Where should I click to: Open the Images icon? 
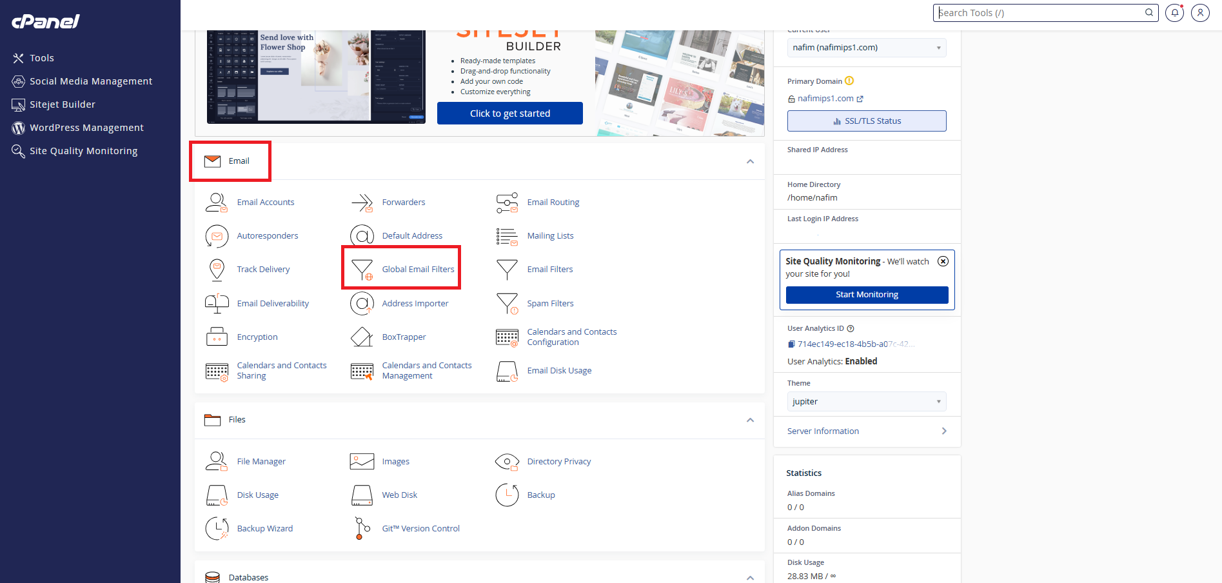tap(362, 462)
